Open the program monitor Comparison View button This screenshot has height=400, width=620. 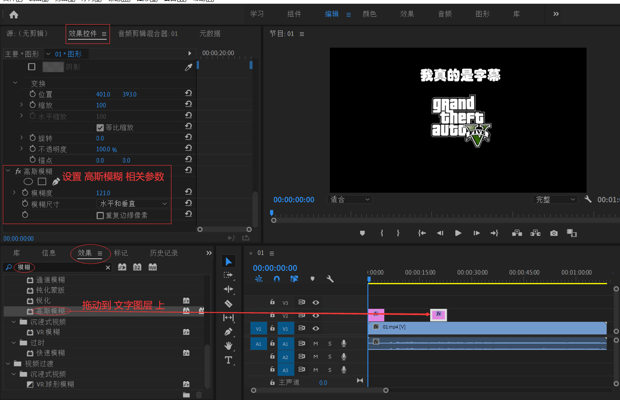(x=572, y=233)
